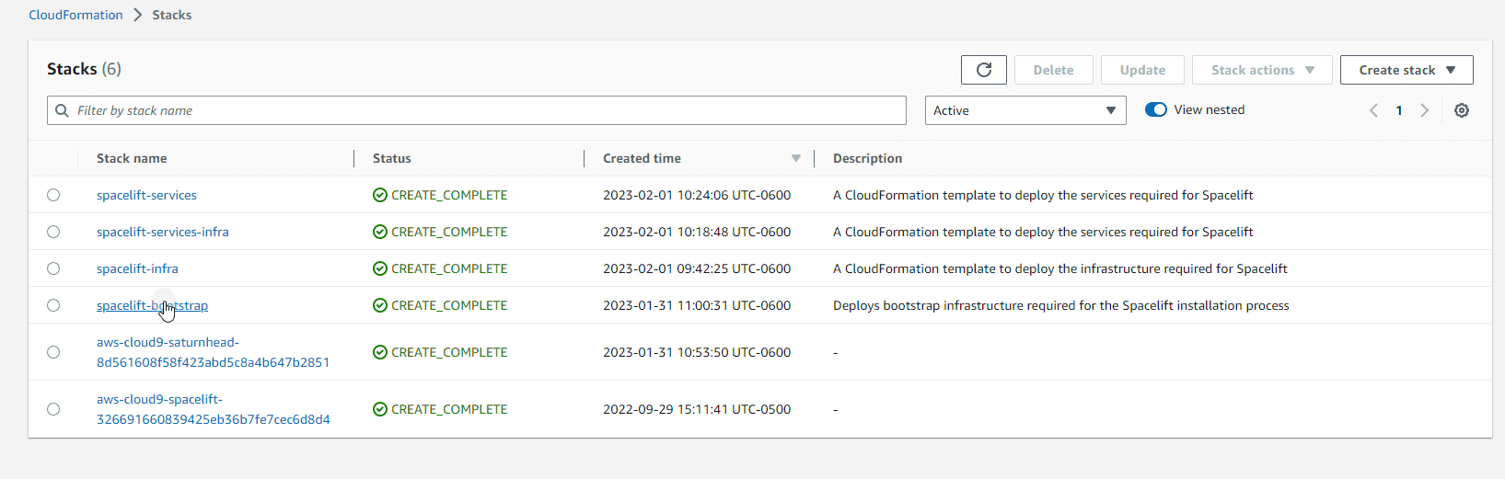Open the spacelift-services-infra stack link

(163, 232)
